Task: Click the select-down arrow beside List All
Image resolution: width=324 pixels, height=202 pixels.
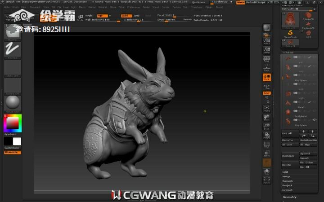Action: pos(312,131)
